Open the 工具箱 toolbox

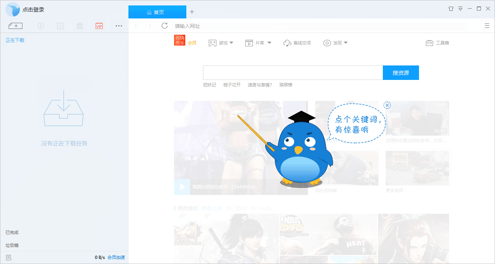437,43
